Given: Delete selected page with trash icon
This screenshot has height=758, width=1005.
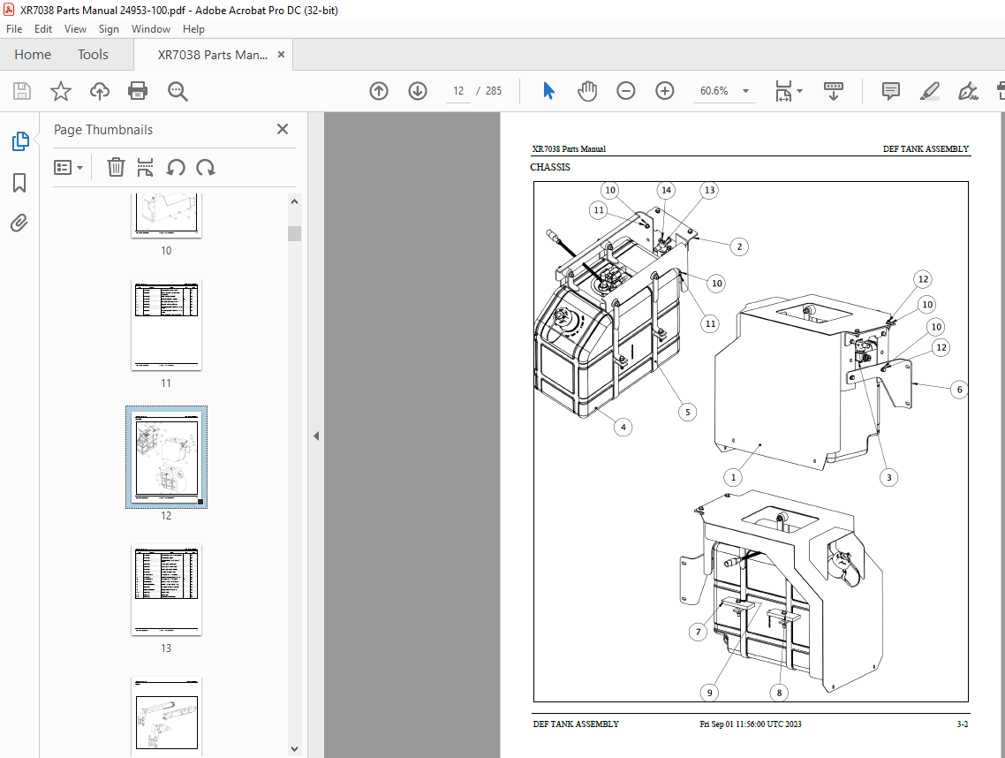Looking at the screenshot, I should (x=116, y=167).
